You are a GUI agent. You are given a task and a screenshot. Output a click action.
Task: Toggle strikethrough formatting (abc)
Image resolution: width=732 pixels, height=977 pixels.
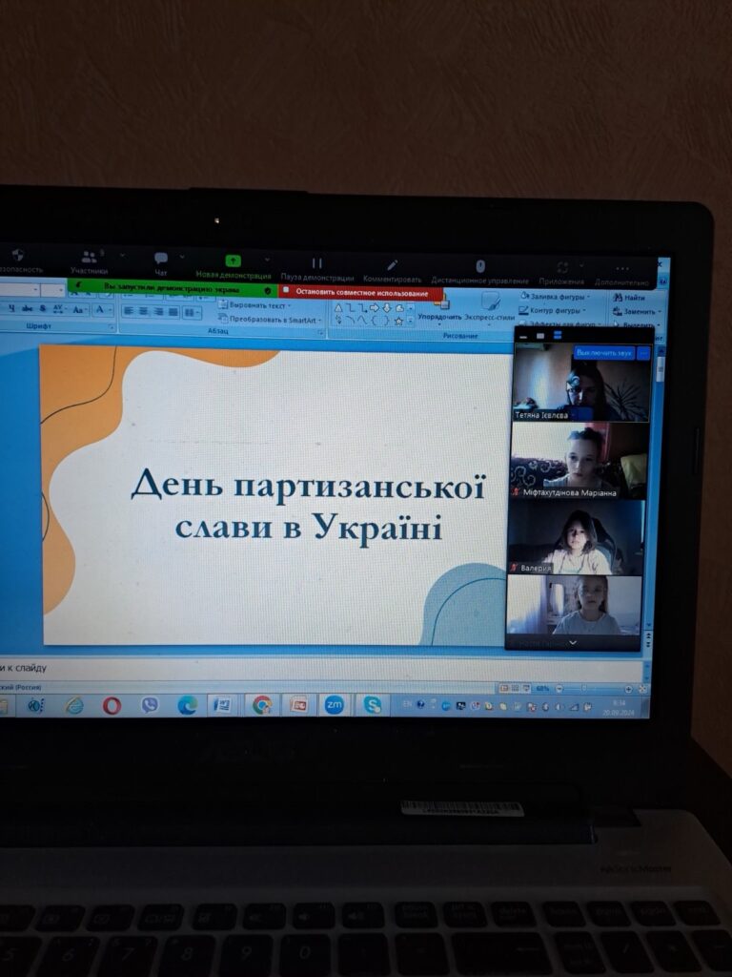click(x=28, y=308)
